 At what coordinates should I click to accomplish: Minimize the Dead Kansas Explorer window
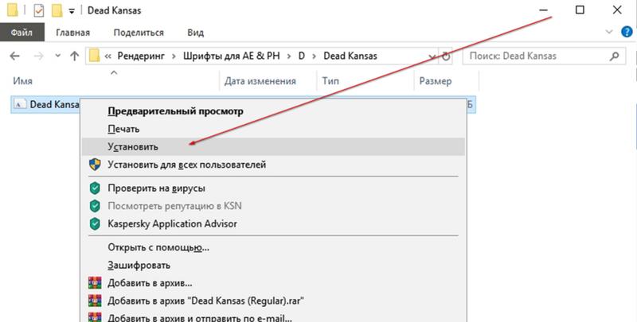tap(543, 10)
